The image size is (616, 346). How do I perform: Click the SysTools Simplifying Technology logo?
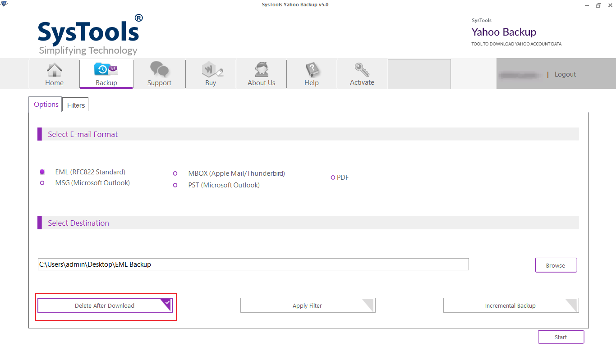coord(90,35)
